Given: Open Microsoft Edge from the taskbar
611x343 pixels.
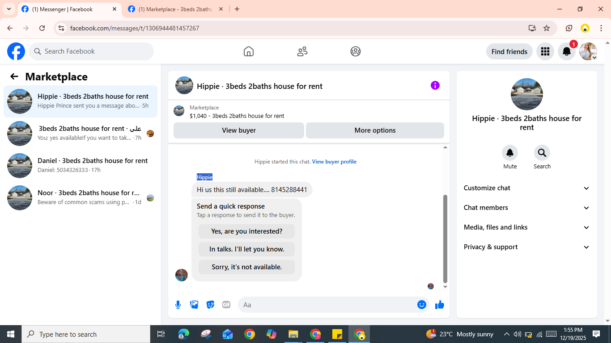Looking at the screenshot, I should [184, 334].
